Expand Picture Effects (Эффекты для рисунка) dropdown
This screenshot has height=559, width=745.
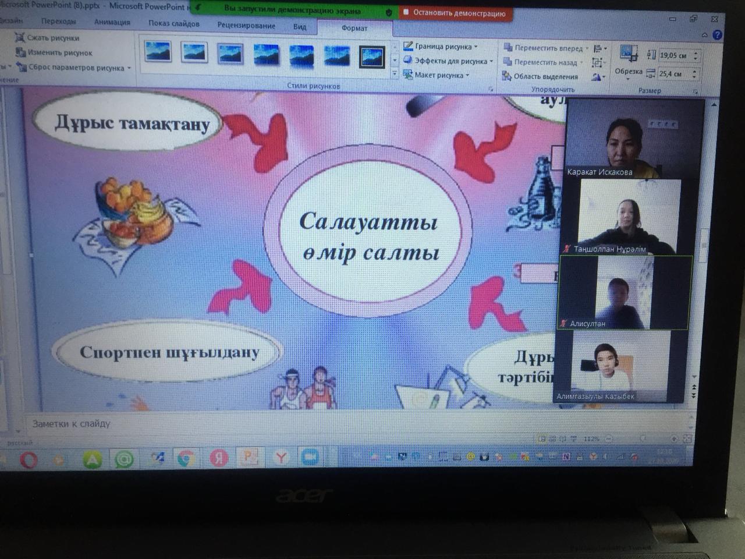click(450, 61)
